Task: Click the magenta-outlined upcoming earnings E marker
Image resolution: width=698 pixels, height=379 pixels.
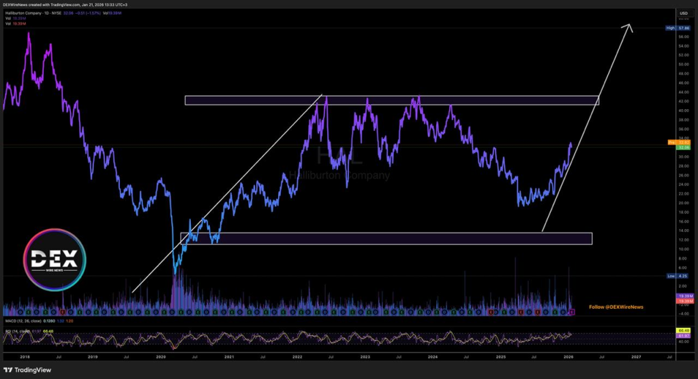Action: point(572,312)
